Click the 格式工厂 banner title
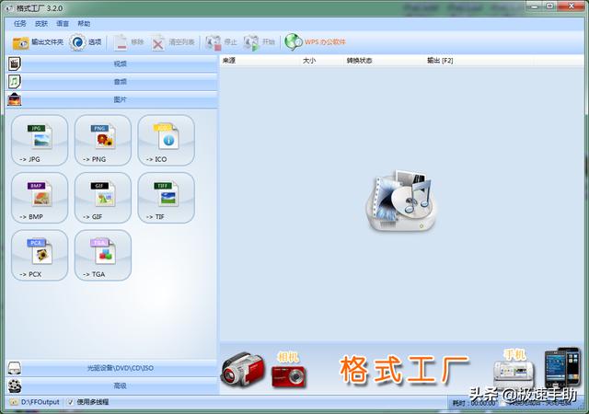The image size is (589, 414). coord(404,370)
